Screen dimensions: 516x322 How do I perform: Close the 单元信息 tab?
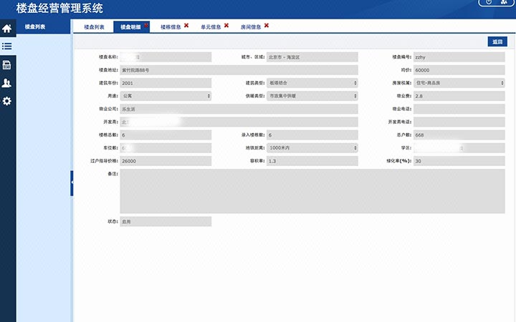[x=226, y=26]
